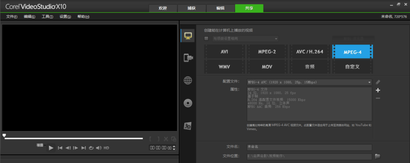
Task: Switch to the 3D movie output icon
Action: click(x=188, y=126)
